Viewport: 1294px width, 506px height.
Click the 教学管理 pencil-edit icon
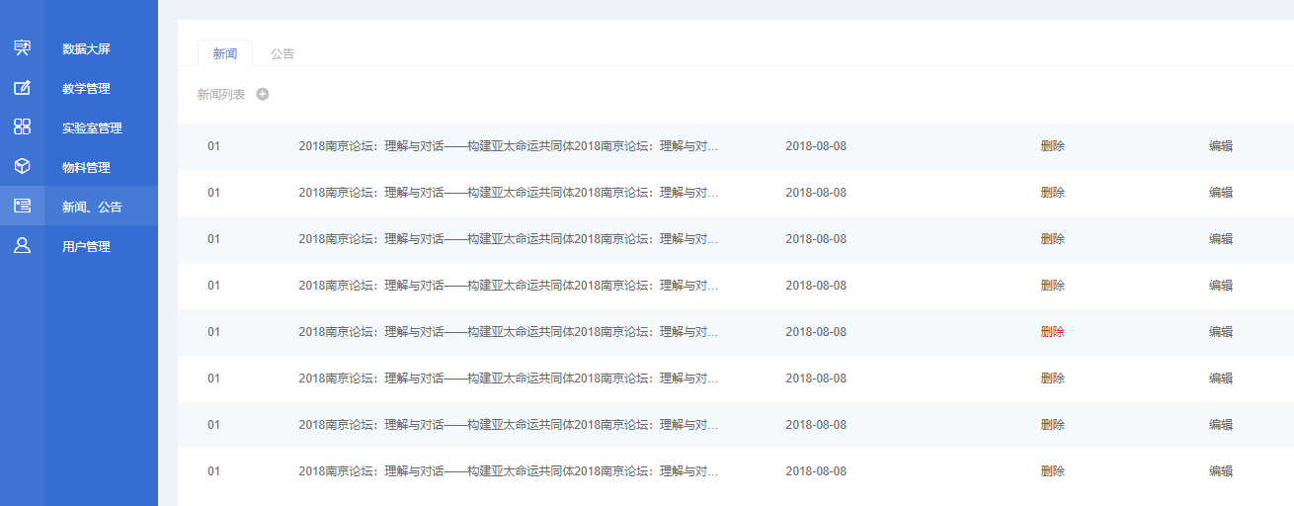22,87
